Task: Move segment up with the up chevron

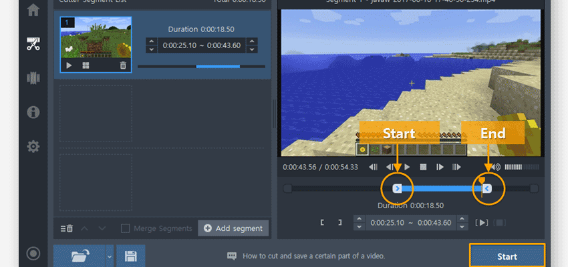Action: click(x=84, y=229)
